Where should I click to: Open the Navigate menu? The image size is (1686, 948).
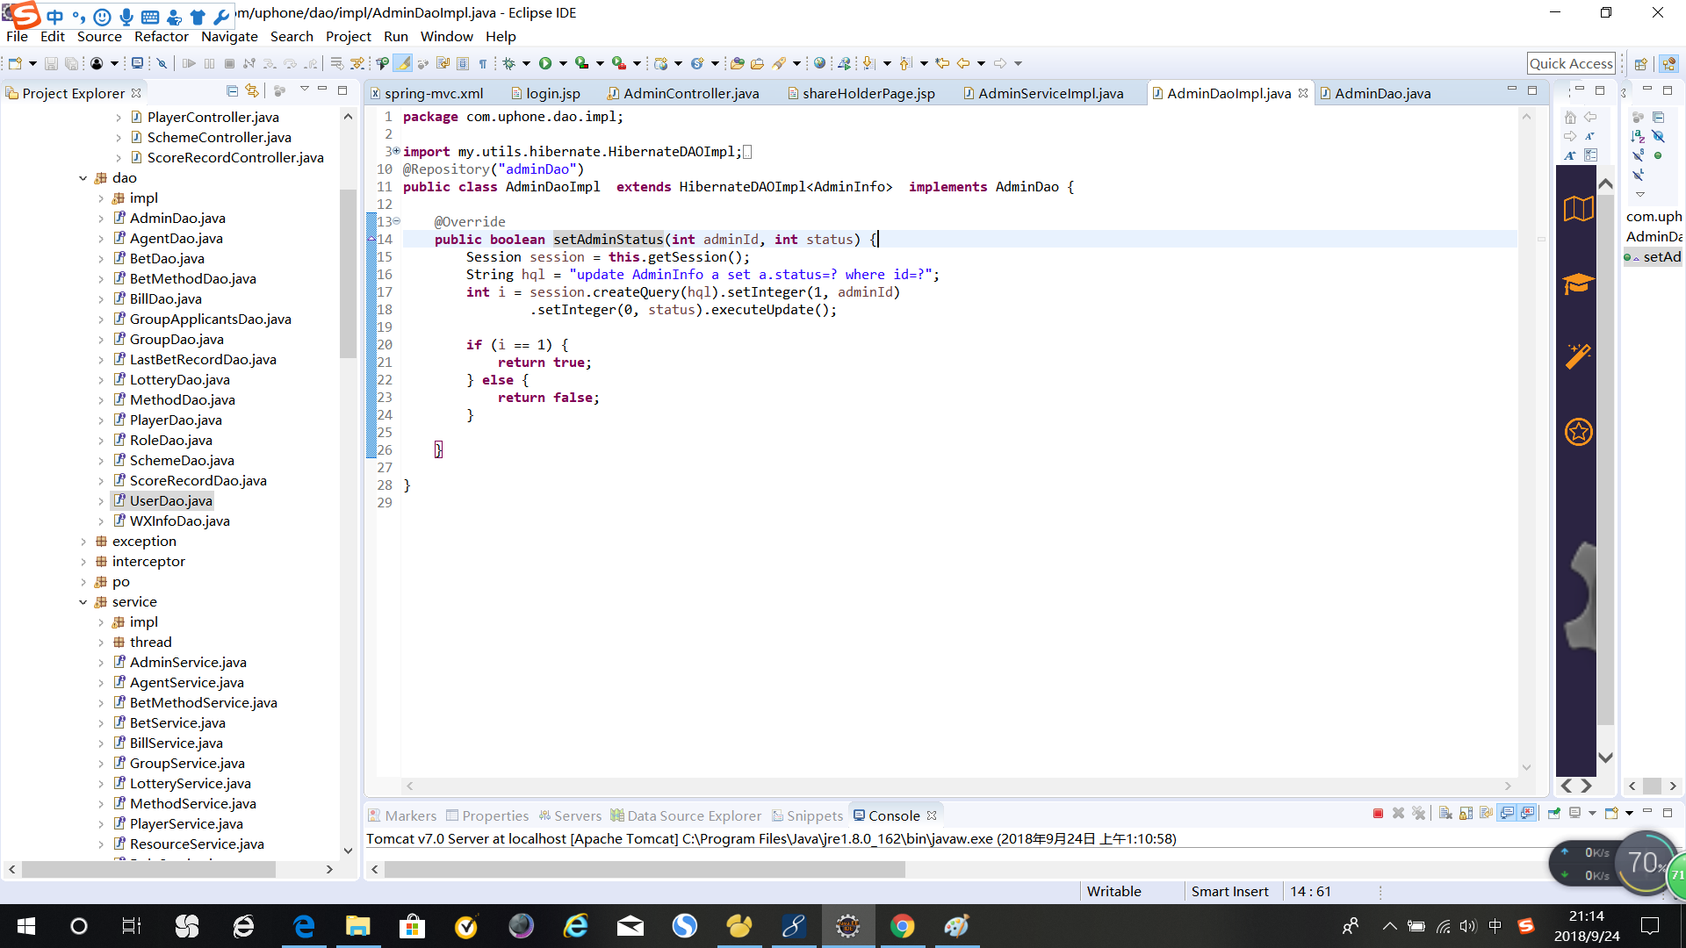[x=229, y=36]
